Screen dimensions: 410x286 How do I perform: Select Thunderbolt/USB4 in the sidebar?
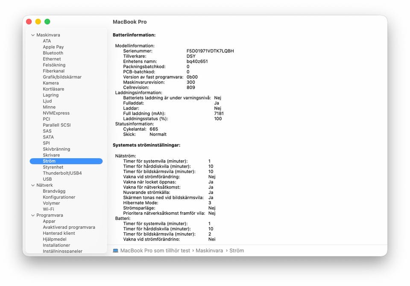click(62, 173)
